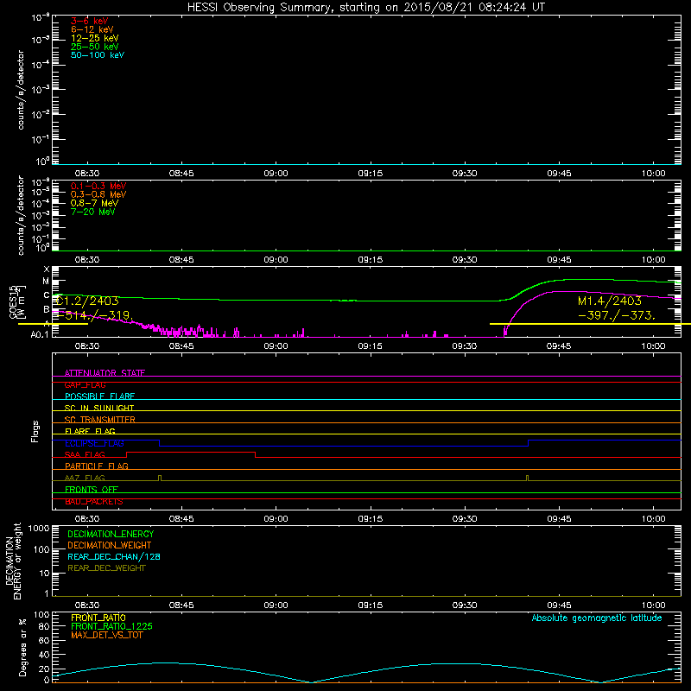Click the Flags axis label
This screenshot has width=691, height=691.
point(35,431)
